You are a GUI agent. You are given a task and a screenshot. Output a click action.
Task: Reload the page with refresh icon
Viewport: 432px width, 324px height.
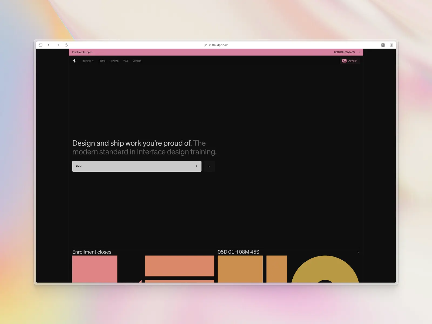click(x=66, y=45)
